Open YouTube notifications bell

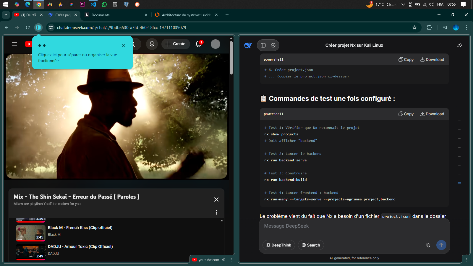tap(198, 44)
